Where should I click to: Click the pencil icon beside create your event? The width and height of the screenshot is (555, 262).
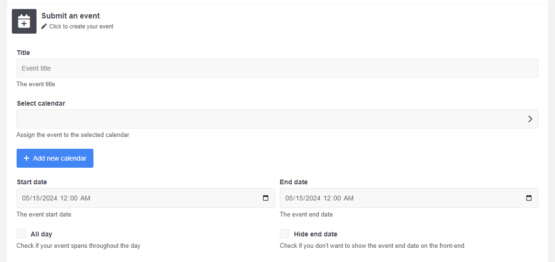click(x=44, y=26)
